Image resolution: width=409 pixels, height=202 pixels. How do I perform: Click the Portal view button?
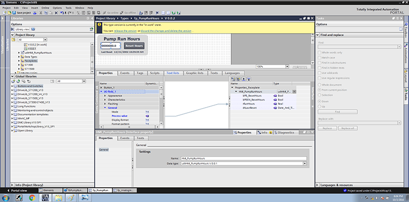(17, 191)
